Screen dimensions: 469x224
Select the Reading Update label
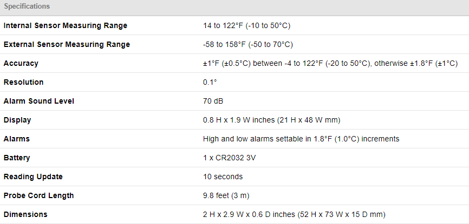coord(33,177)
